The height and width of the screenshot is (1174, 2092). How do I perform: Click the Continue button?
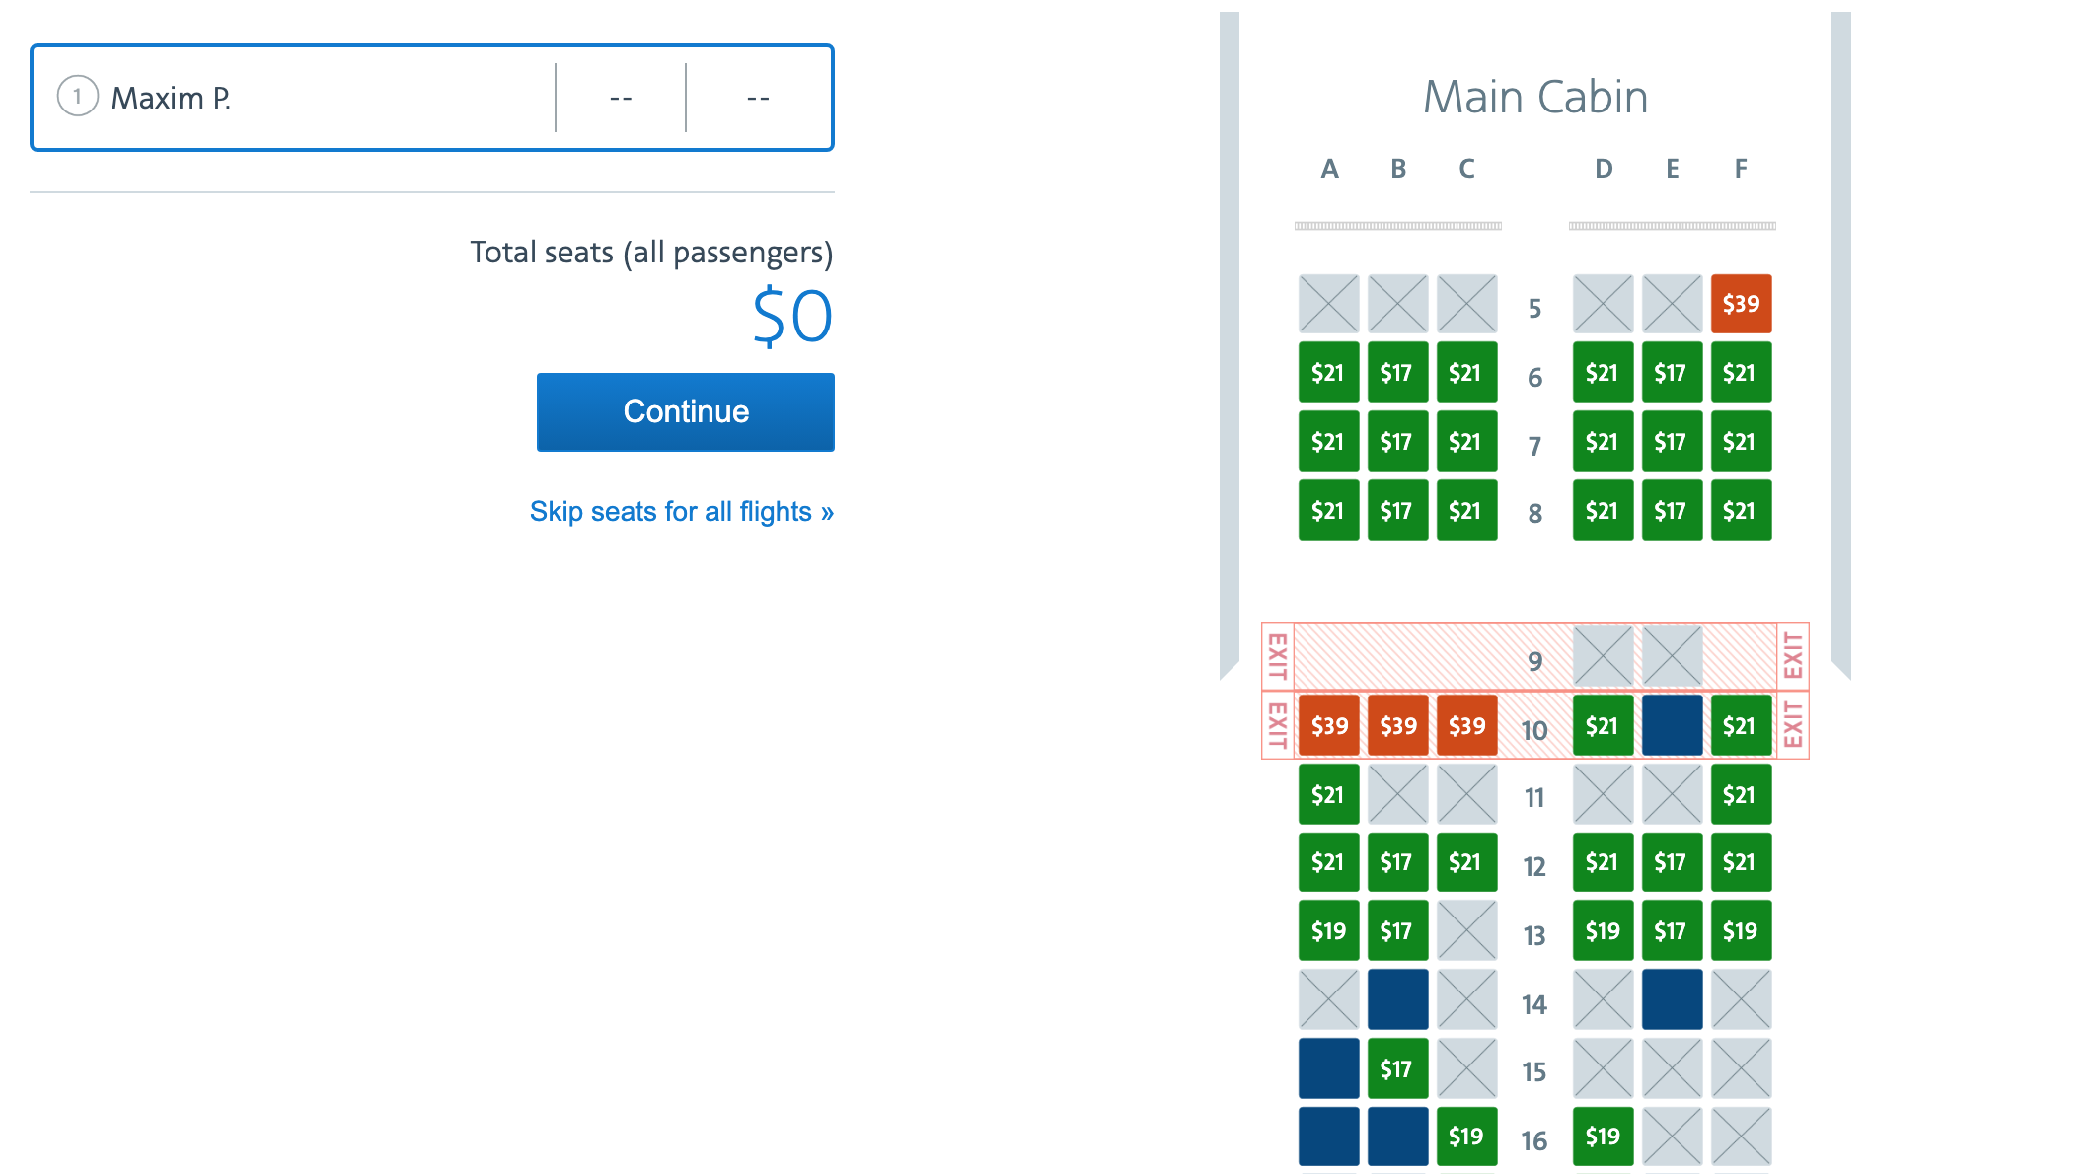pyautogui.click(x=686, y=411)
